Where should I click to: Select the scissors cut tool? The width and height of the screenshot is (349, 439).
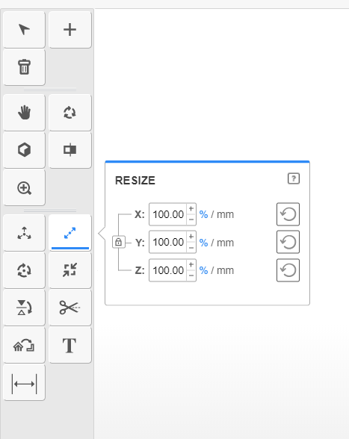tap(70, 308)
